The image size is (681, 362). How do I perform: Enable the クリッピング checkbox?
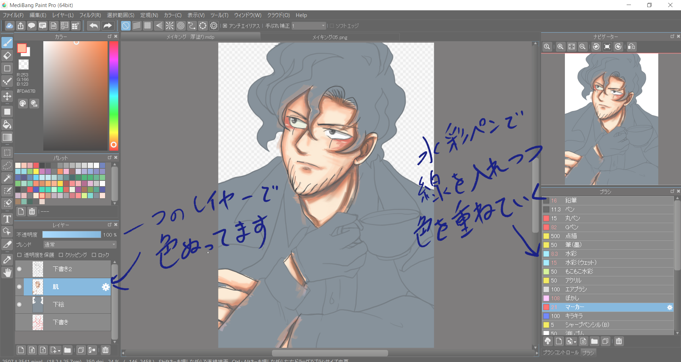click(x=61, y=255)
